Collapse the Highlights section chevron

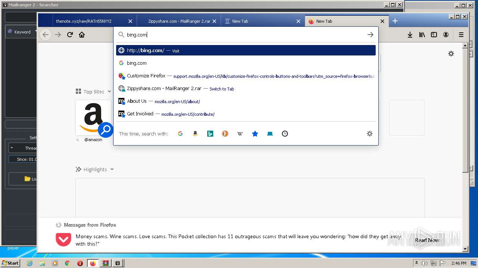112,169
